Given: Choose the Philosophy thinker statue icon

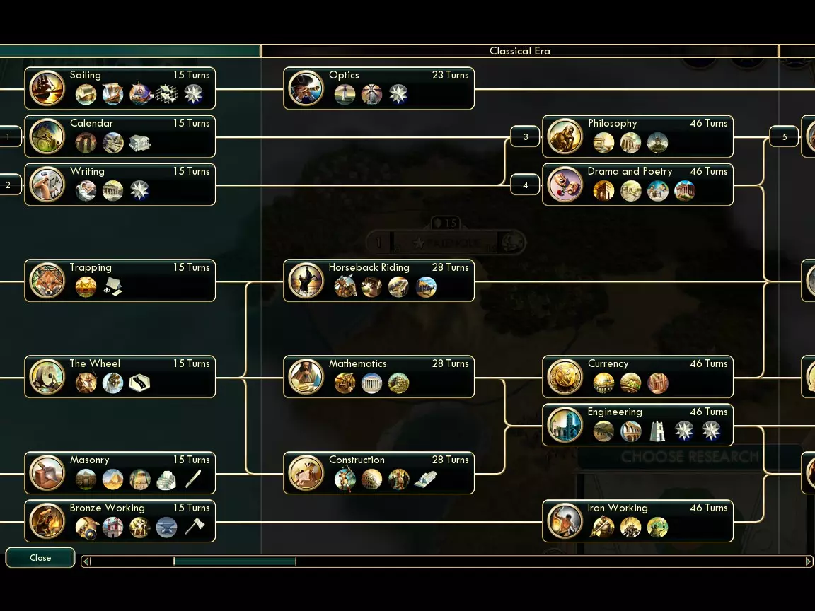Looking at the screenshot, I should tap(565, 136).
